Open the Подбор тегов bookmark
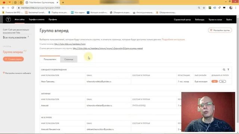 tap(58, 12)
